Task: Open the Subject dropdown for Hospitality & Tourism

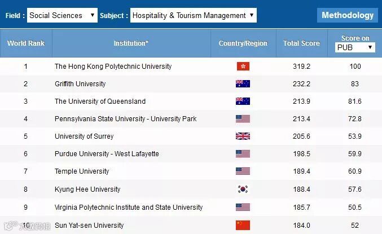Action: pyautogui.click(x=193, y=15)
